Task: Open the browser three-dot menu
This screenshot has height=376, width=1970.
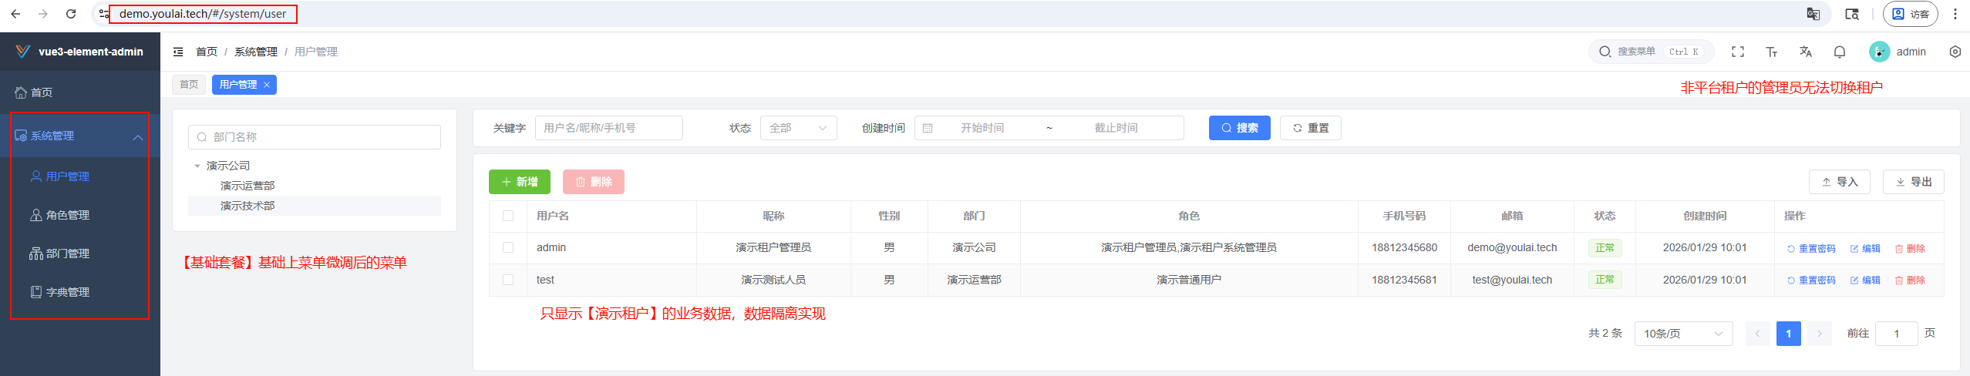Action: (1955, 14)
